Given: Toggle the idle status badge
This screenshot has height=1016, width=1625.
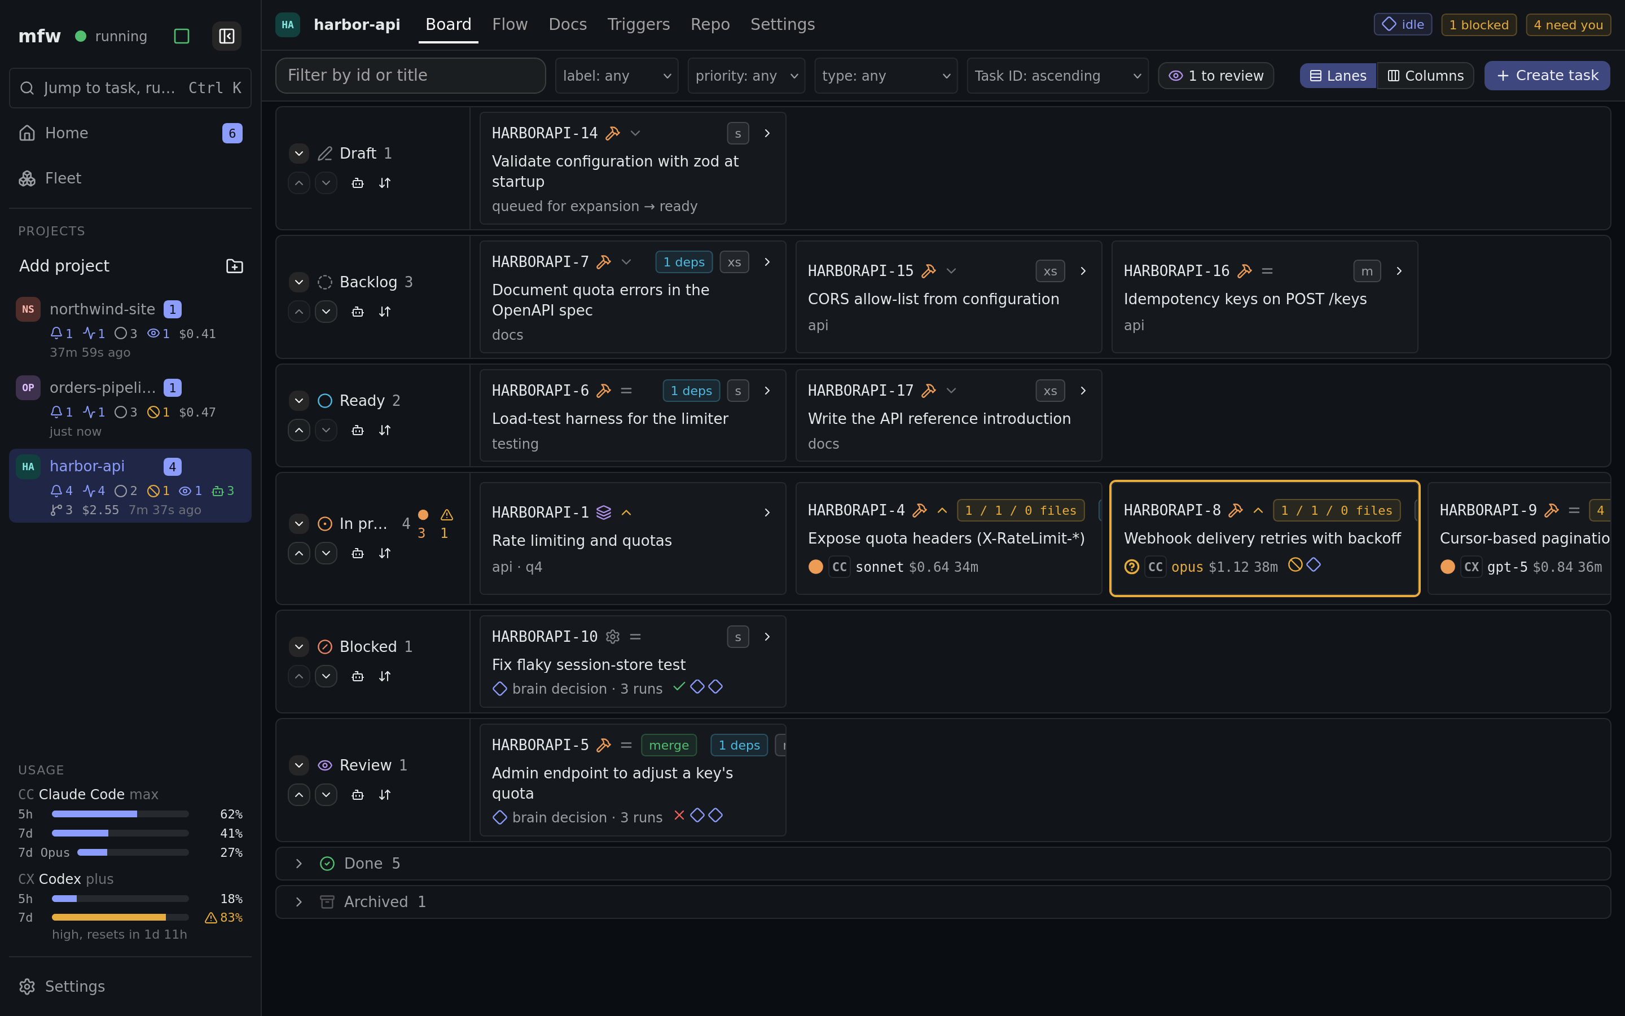Looking at the screenshot, I should 1403,25.
